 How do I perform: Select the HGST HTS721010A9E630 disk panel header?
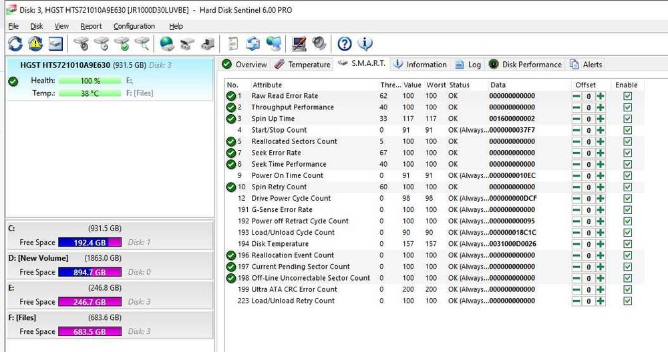click(x=96, y=65)
